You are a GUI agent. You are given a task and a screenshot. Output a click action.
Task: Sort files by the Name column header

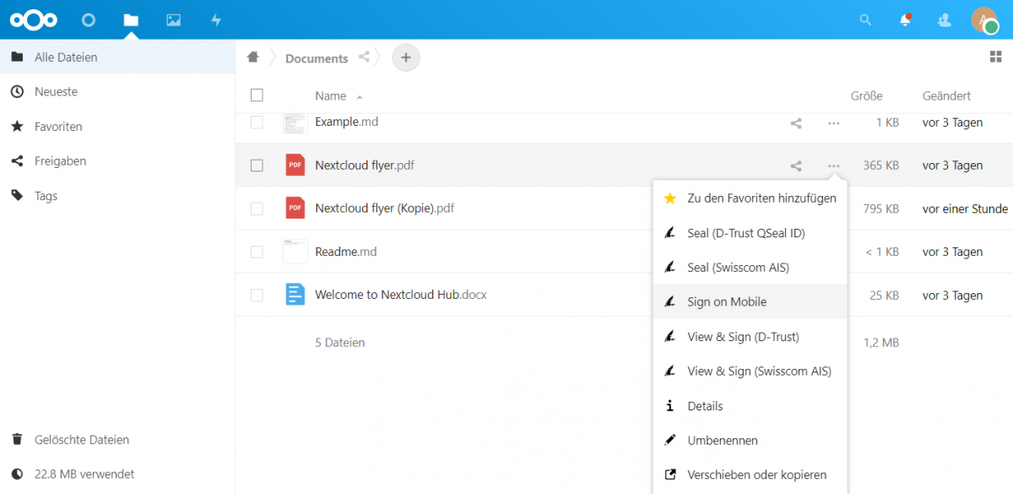coord(331,96)
